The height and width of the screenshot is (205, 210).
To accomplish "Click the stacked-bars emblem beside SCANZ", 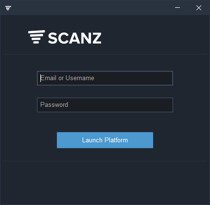I will pyautogui.click(x=36, y=37).
